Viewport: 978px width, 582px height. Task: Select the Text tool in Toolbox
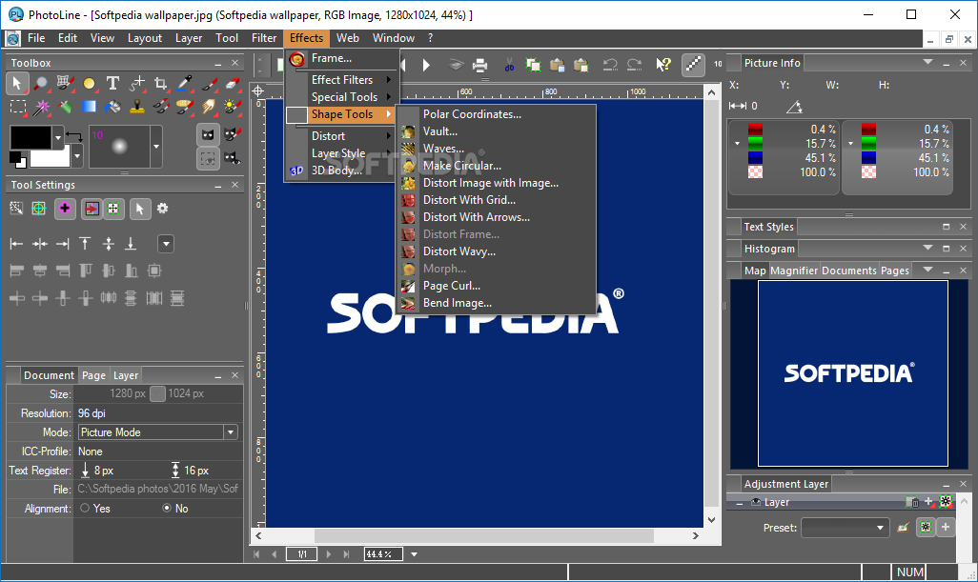(112, 83)
